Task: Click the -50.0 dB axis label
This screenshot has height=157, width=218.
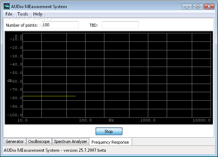Action: click(x=16, y=73)
